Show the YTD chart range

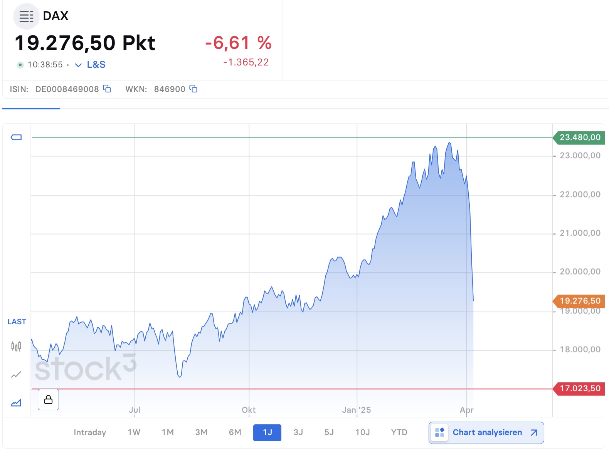[x=399, y=432]
